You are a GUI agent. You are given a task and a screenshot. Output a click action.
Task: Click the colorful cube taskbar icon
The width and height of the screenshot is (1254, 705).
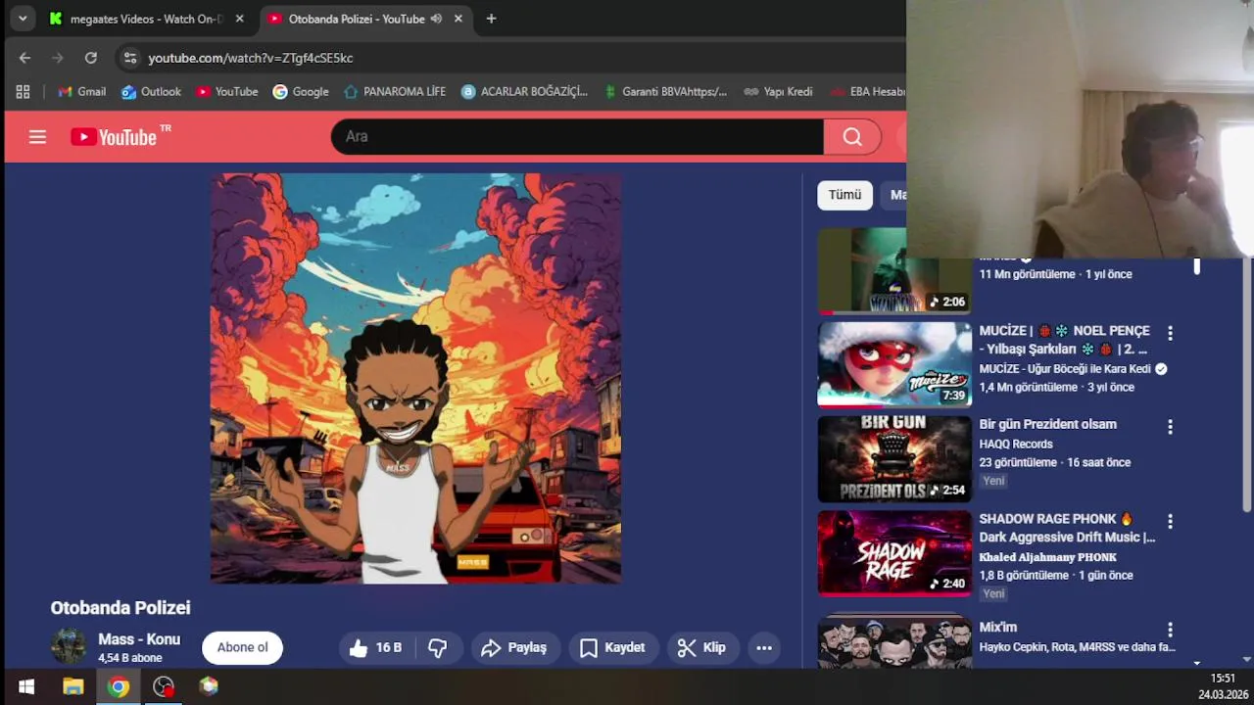[209, 686]
